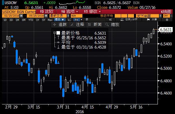This screenshot has height=114, width=175.
Task: Open calendar for start date 02/25/2016
Action: point(21,16)
